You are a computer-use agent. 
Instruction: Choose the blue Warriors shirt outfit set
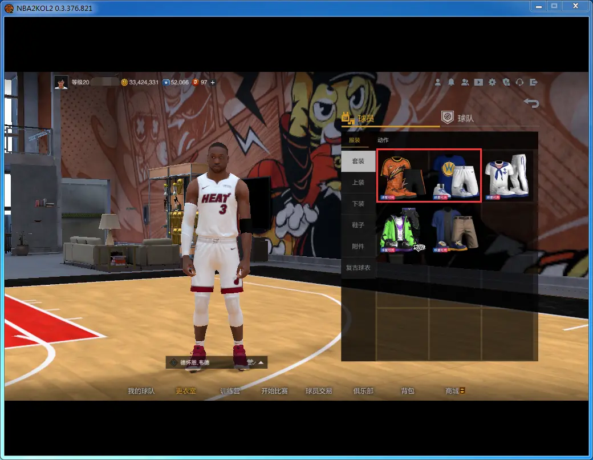455,176
